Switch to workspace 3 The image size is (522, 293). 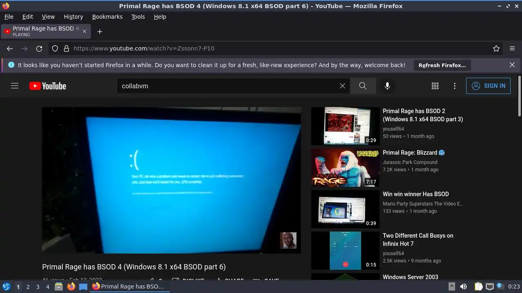38,286
